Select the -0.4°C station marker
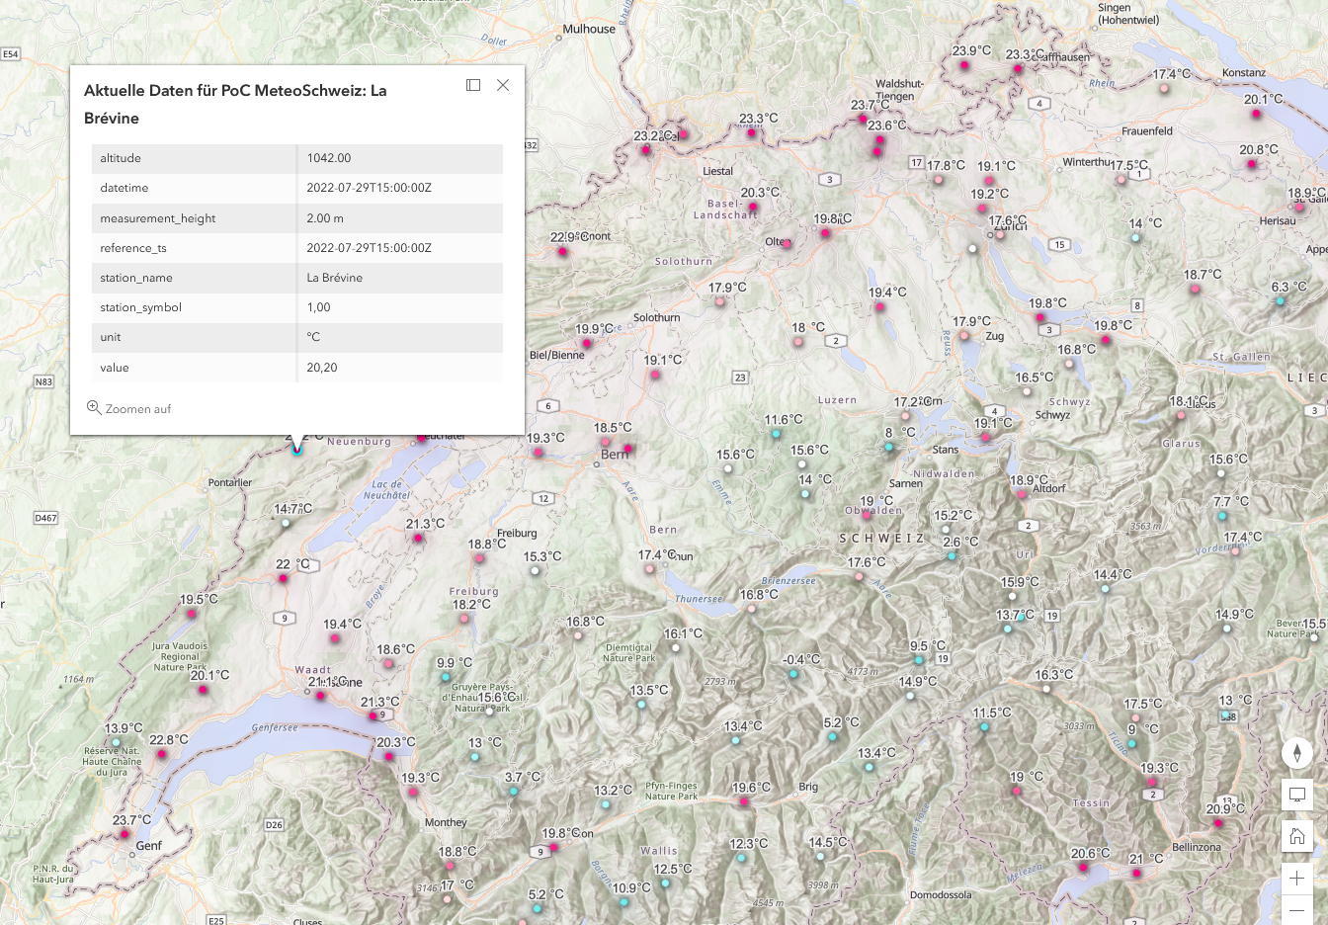Image resolution: width=1328 pixels, height=925 pixels. coord(793,674)
